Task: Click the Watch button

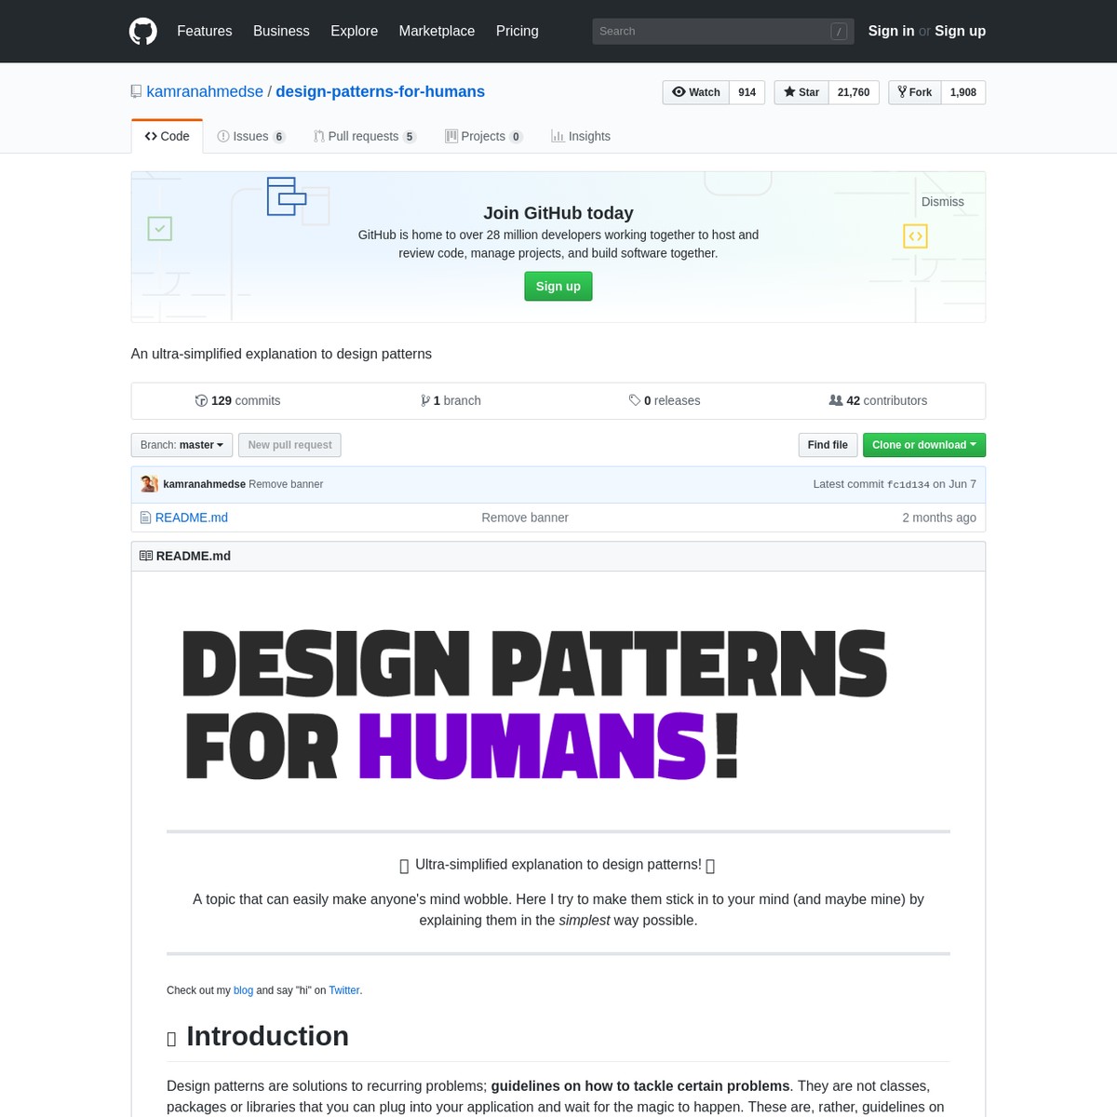Action: pyautogui.click(x=696, y=92)
